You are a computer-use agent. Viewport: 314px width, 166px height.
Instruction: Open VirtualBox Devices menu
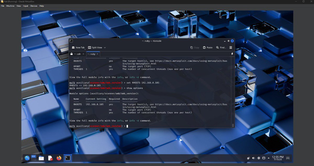(34, 6)
